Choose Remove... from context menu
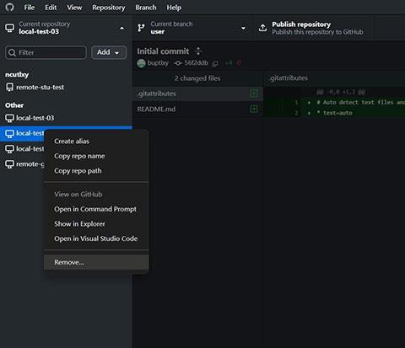405x348 pixels. [x=96, y=262]
